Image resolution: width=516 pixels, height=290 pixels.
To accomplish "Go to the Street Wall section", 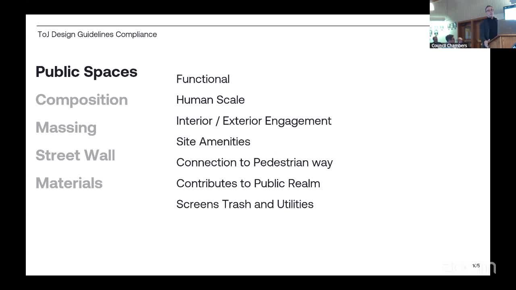I will (x=75, y=155).
